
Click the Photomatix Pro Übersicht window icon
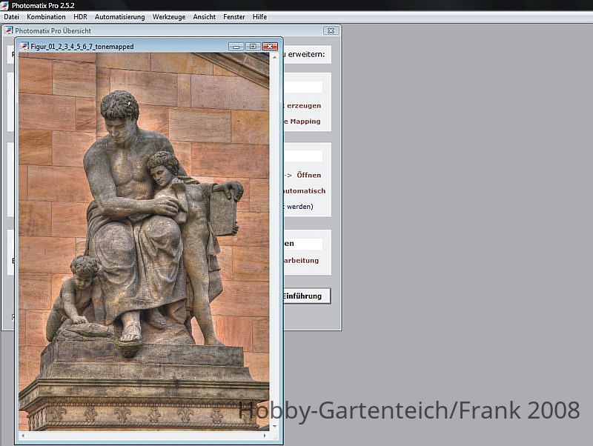pos(9,30)
